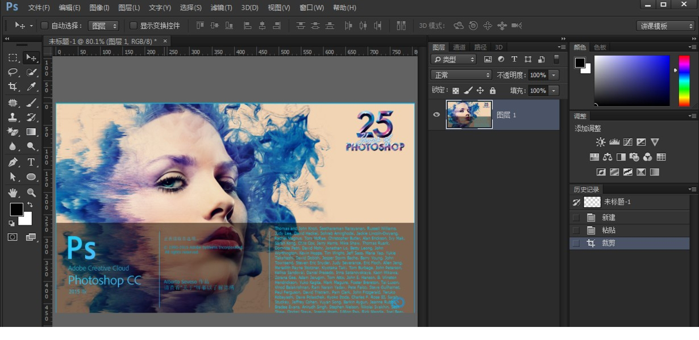Screen dimensions: 699x340
Task: Select the Ellipse shape tool
Action: [x=31, y=177]
